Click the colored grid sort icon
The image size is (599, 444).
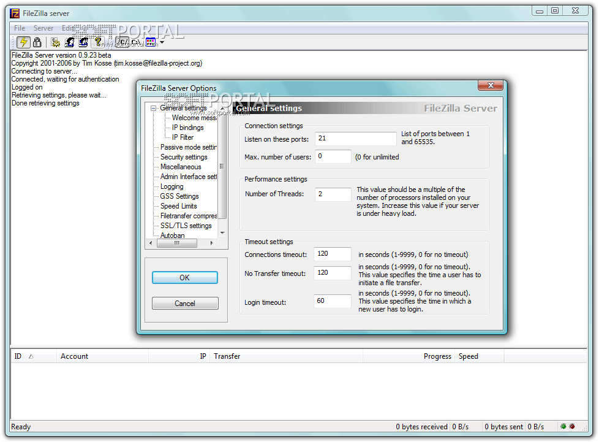click(x=151, y=42)
